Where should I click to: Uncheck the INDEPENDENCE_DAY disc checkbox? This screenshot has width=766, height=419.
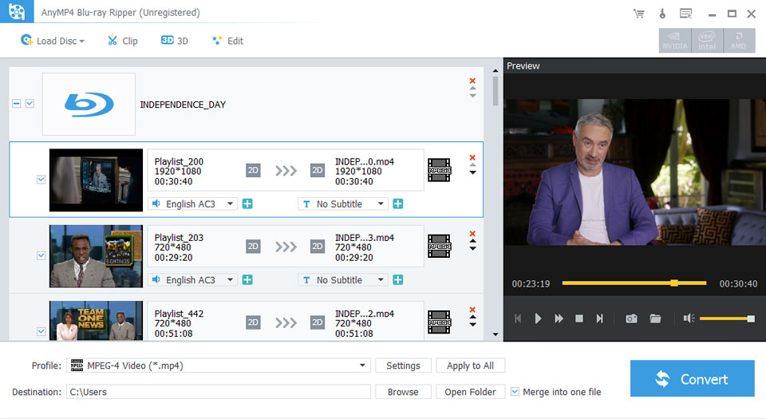click(30, 104)
